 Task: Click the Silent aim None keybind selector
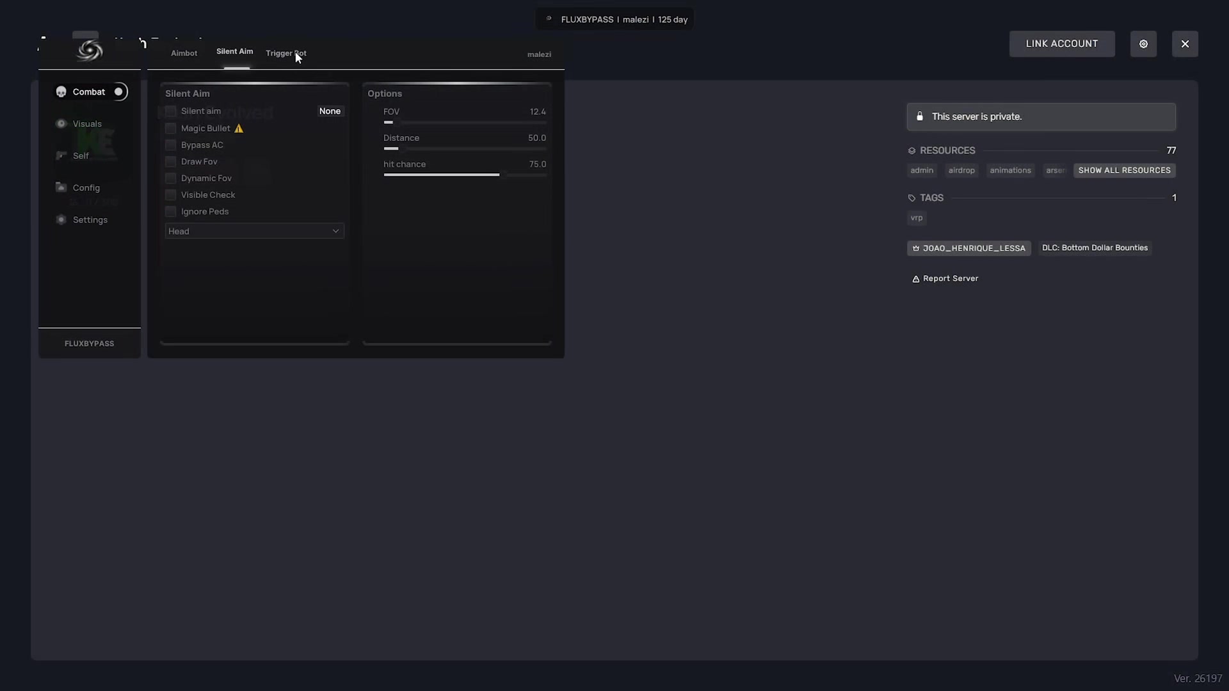tap(330, 111)
